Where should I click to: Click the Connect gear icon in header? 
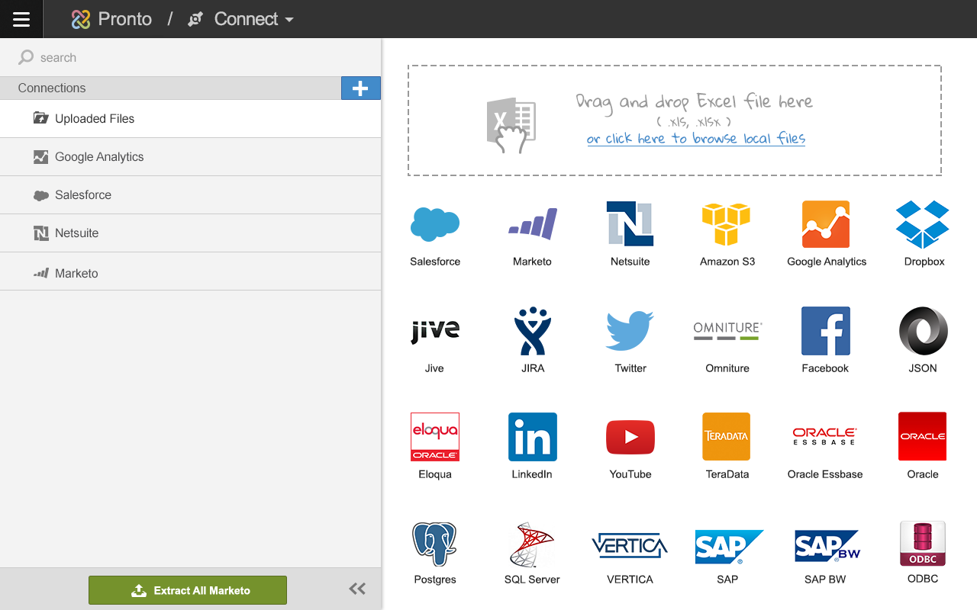[x=195, y=19]
